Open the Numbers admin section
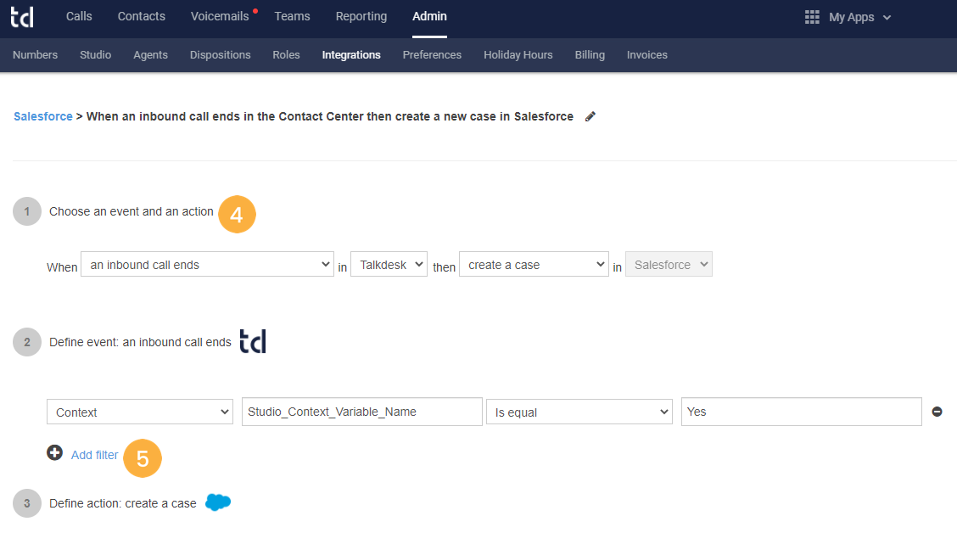The height and width of the screenshot is (544, 957). (x=36, y=55)
